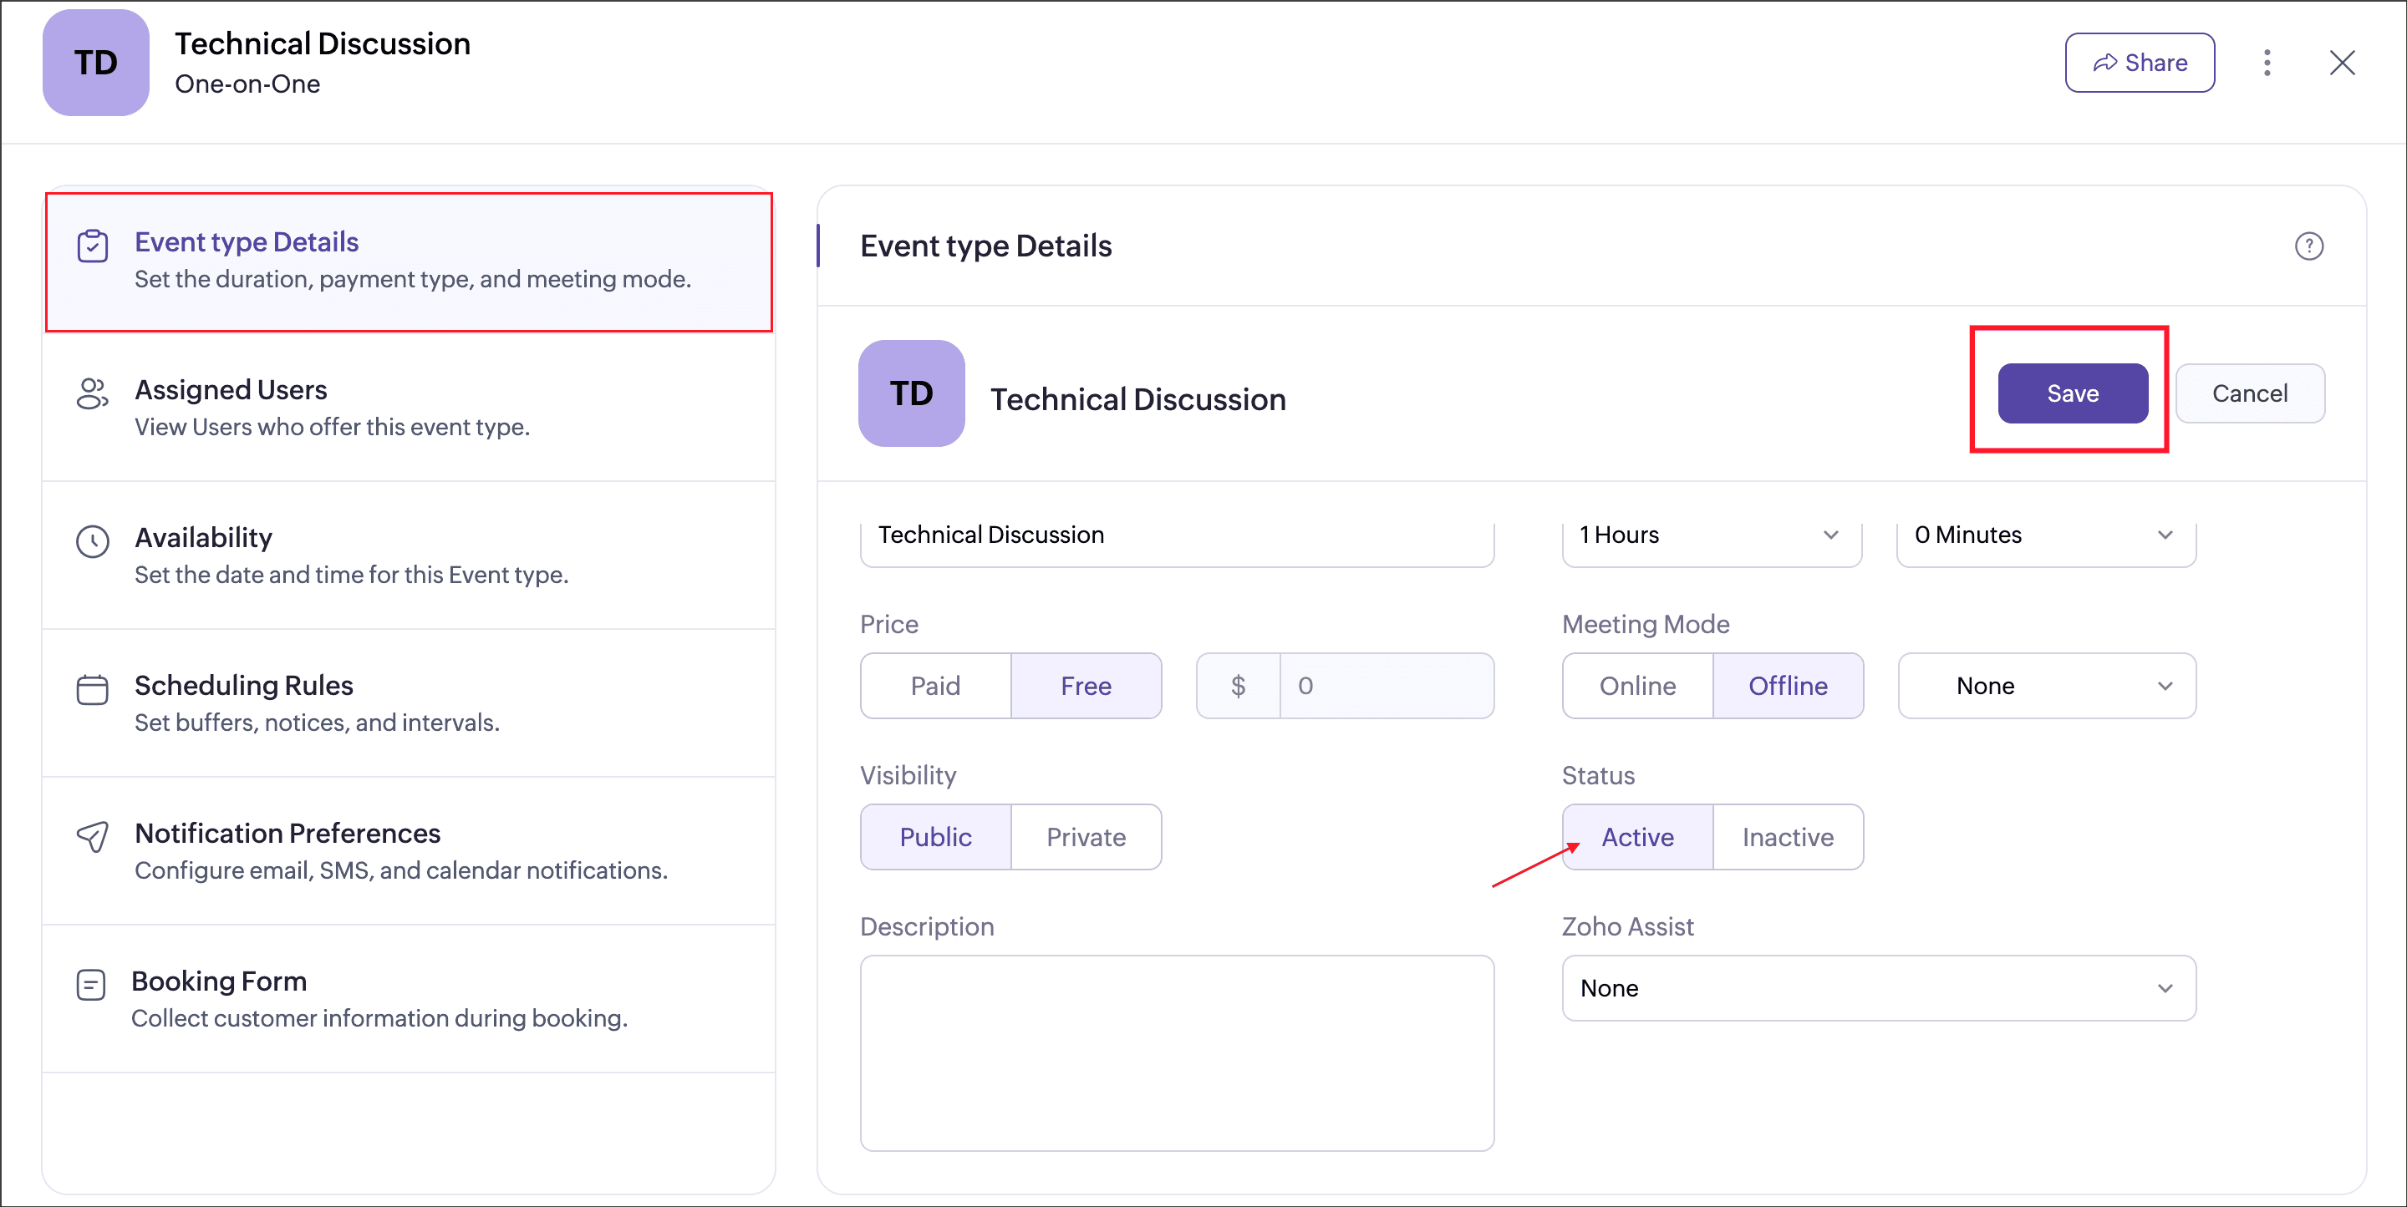The height and width of the screenshot is (1207, 2407).
Task: Open the help question mark icon
Action: (2309, 246)
